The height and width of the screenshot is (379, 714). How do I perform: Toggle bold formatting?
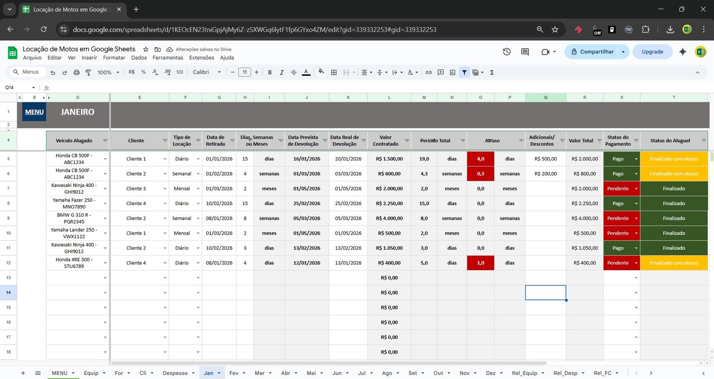[x=270, y=72]
